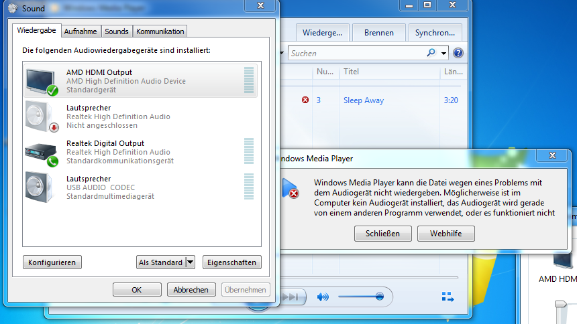Mute the volume in Windows Media Player

(323, 297)
